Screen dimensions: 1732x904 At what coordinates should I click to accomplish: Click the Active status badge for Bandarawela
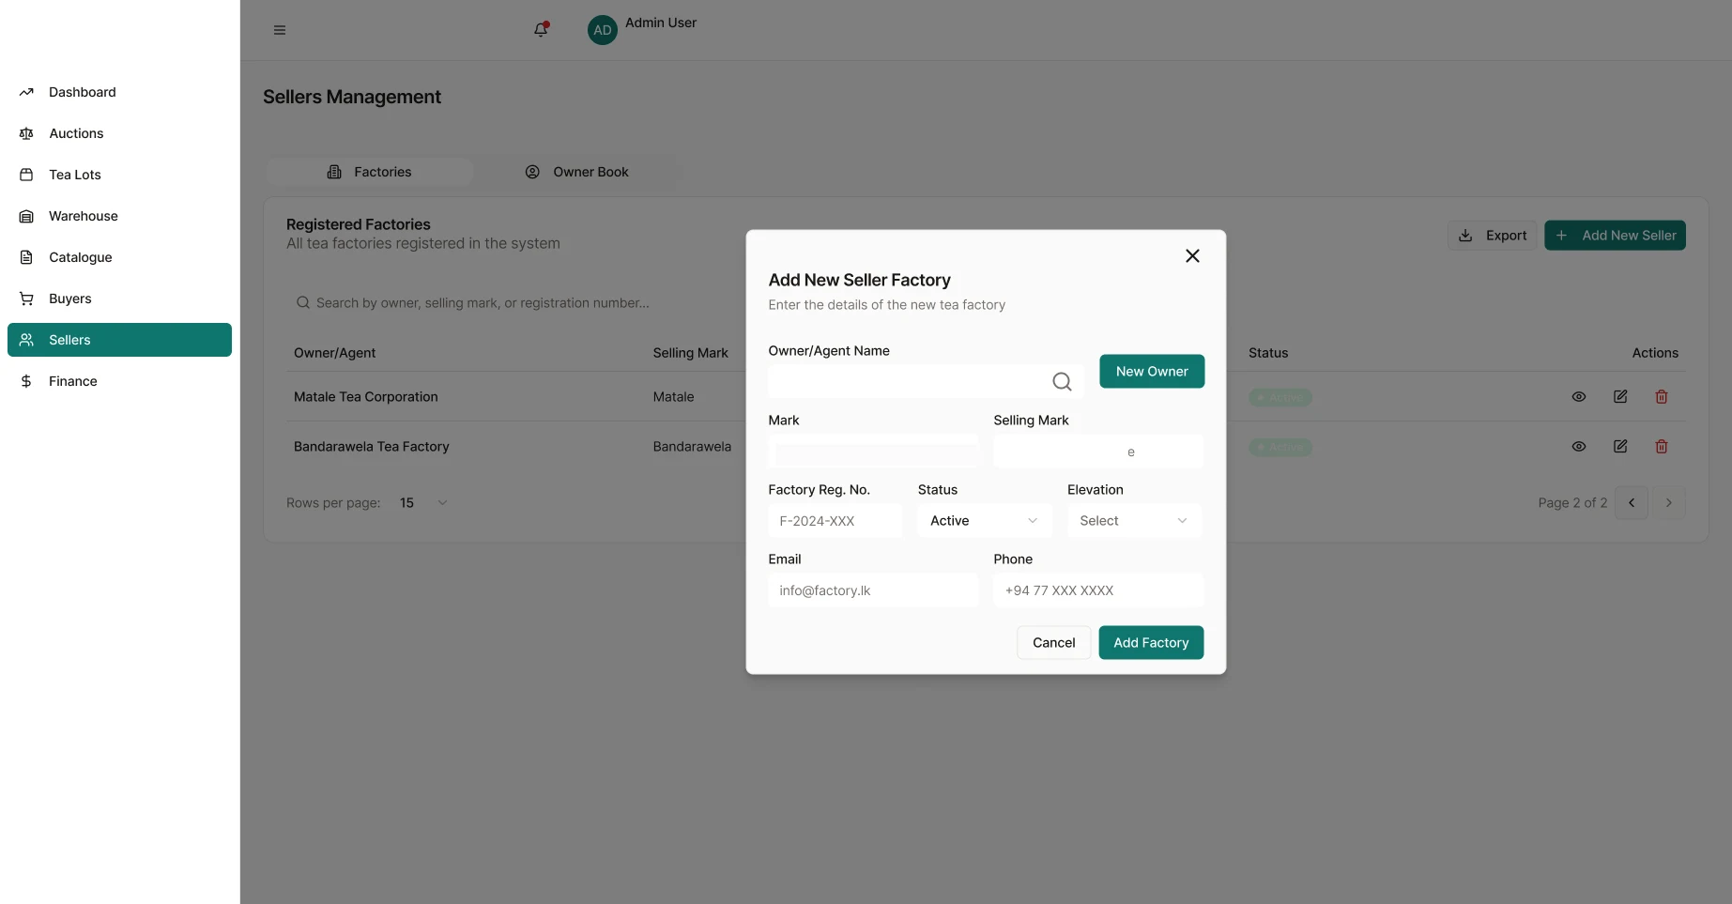click(1280, 448)
